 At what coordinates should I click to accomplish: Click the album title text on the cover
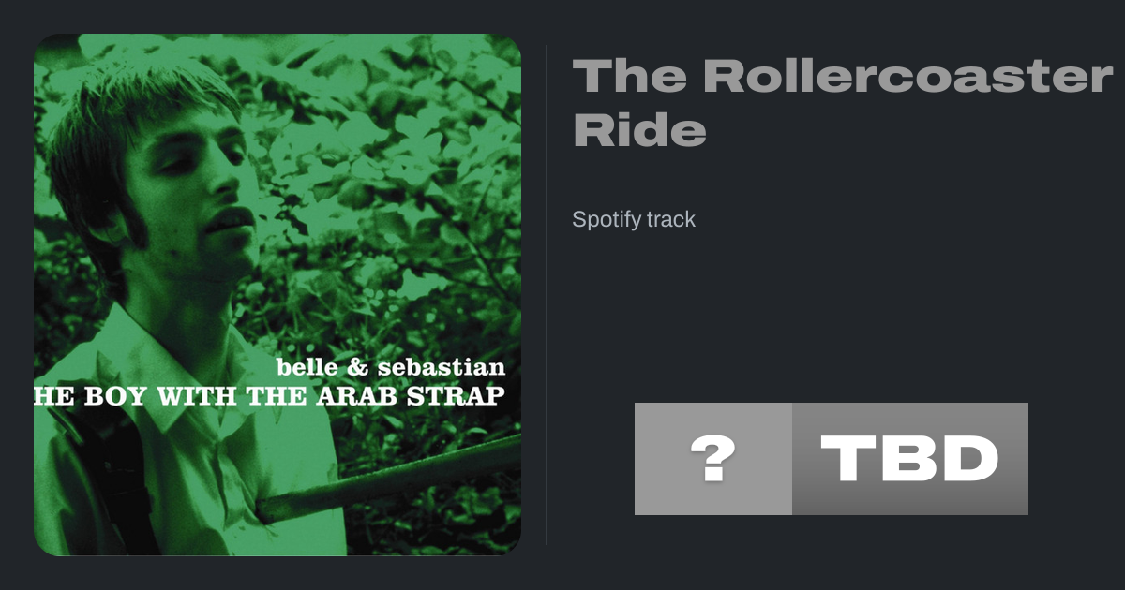click(x=269, y=394)
